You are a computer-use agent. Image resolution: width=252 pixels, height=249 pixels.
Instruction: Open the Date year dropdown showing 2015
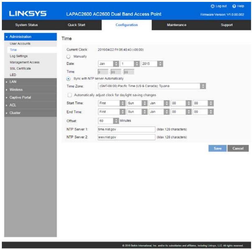pos(152,64)
